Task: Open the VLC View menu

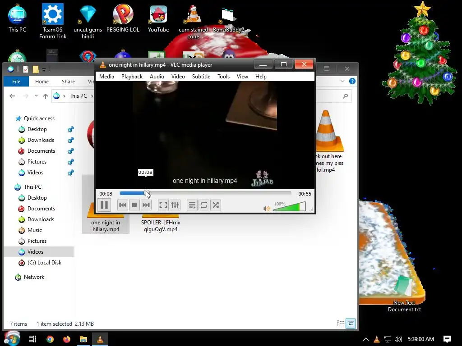Action: pyautogui.click(x=242, y=77)
